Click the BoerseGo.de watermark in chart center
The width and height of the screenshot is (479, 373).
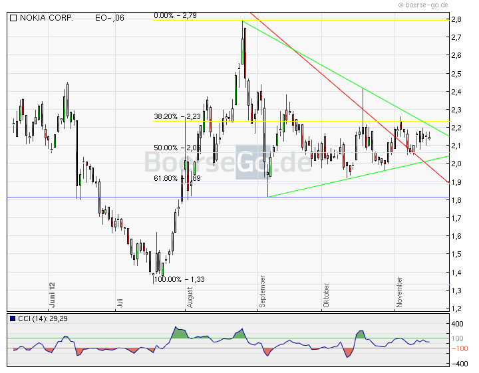[x=228, y=162]
